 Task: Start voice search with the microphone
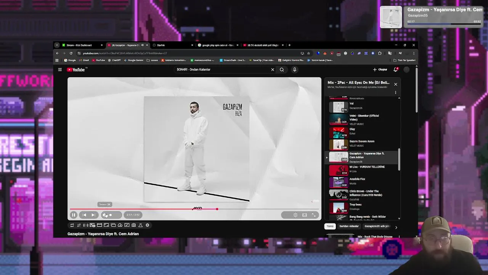(x=295, y=70)
